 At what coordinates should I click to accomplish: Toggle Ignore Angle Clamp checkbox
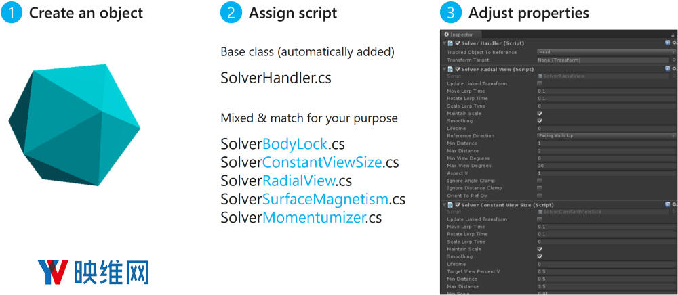point(540,181)
